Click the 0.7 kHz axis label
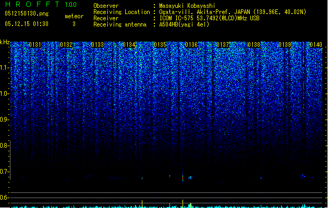This screenshot has width=328, height=208. [4, 172]
